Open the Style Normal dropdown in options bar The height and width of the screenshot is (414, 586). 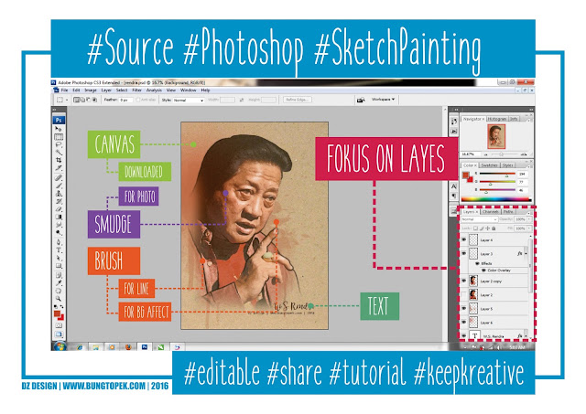click(189, 100)
